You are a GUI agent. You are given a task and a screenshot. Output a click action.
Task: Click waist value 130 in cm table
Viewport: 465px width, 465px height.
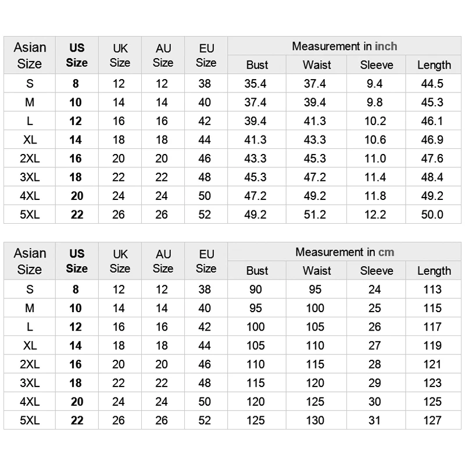click(x=315, y=420)
